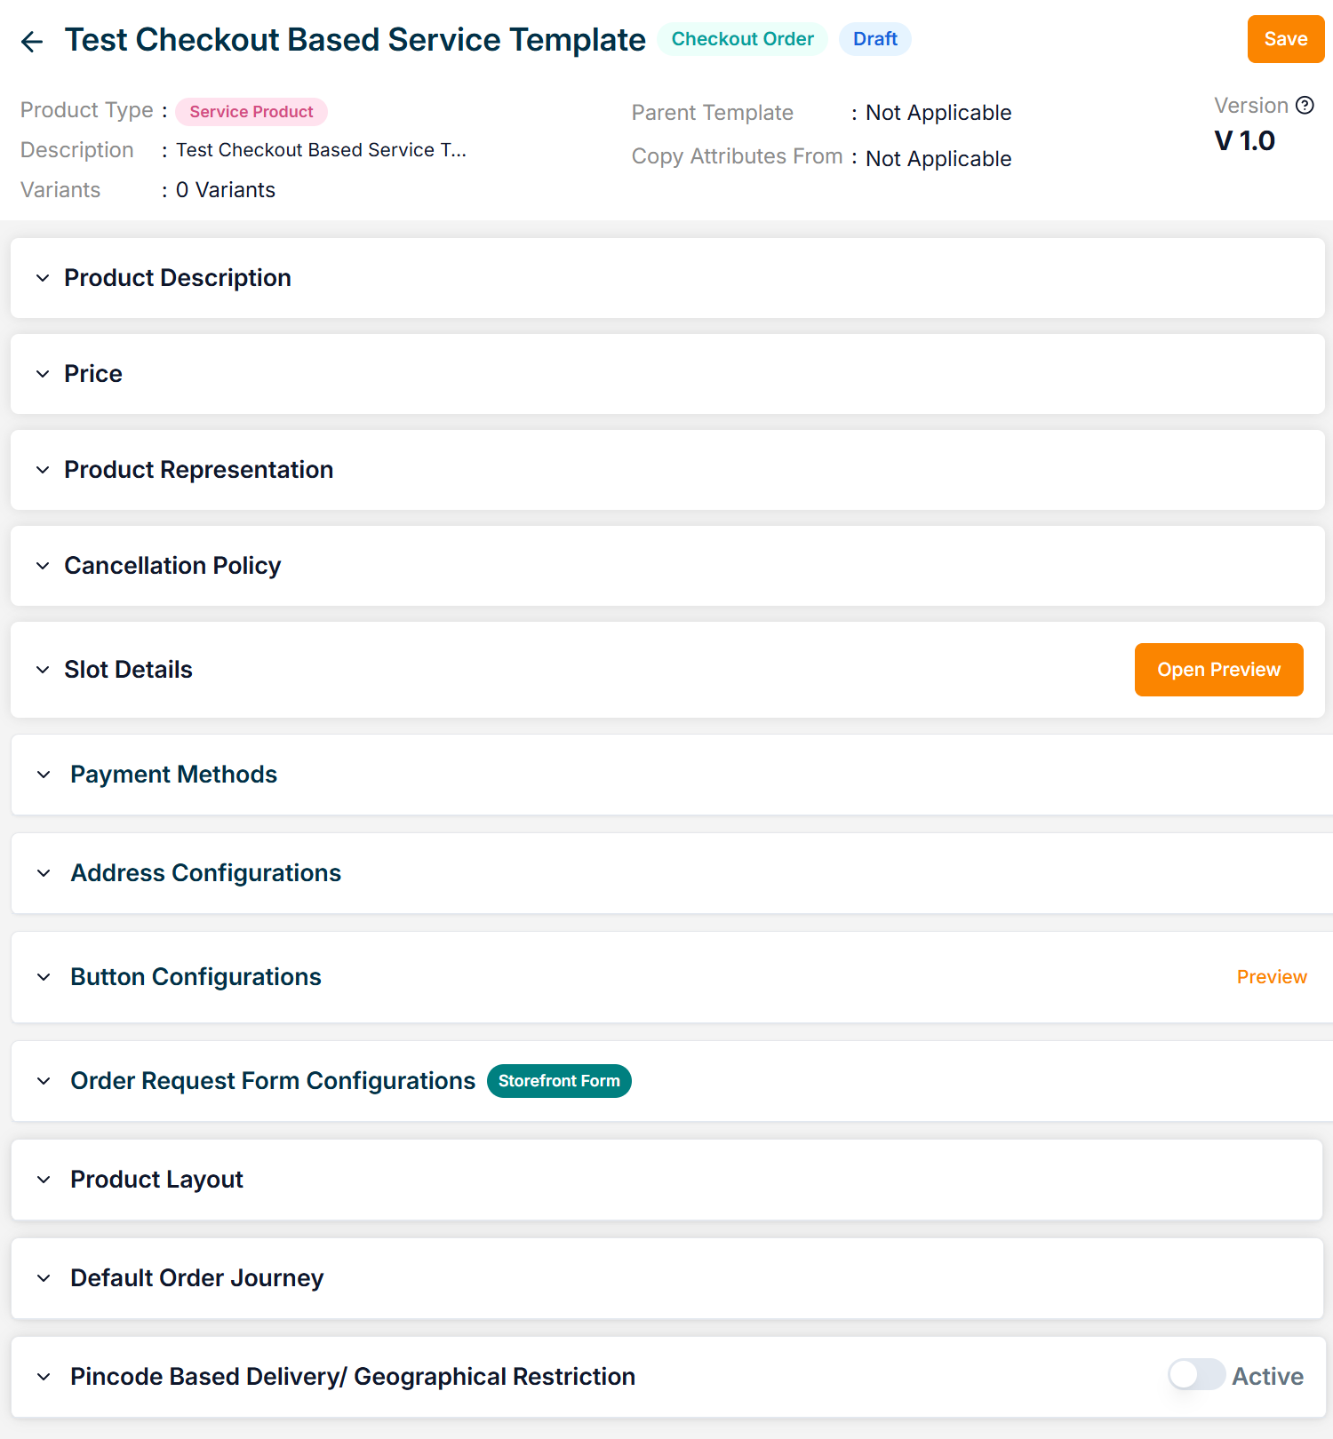The height and width of the screenshot is (1439, 1333).
Task: Expand the Payment Methods chevron
Action: point(44,775)
